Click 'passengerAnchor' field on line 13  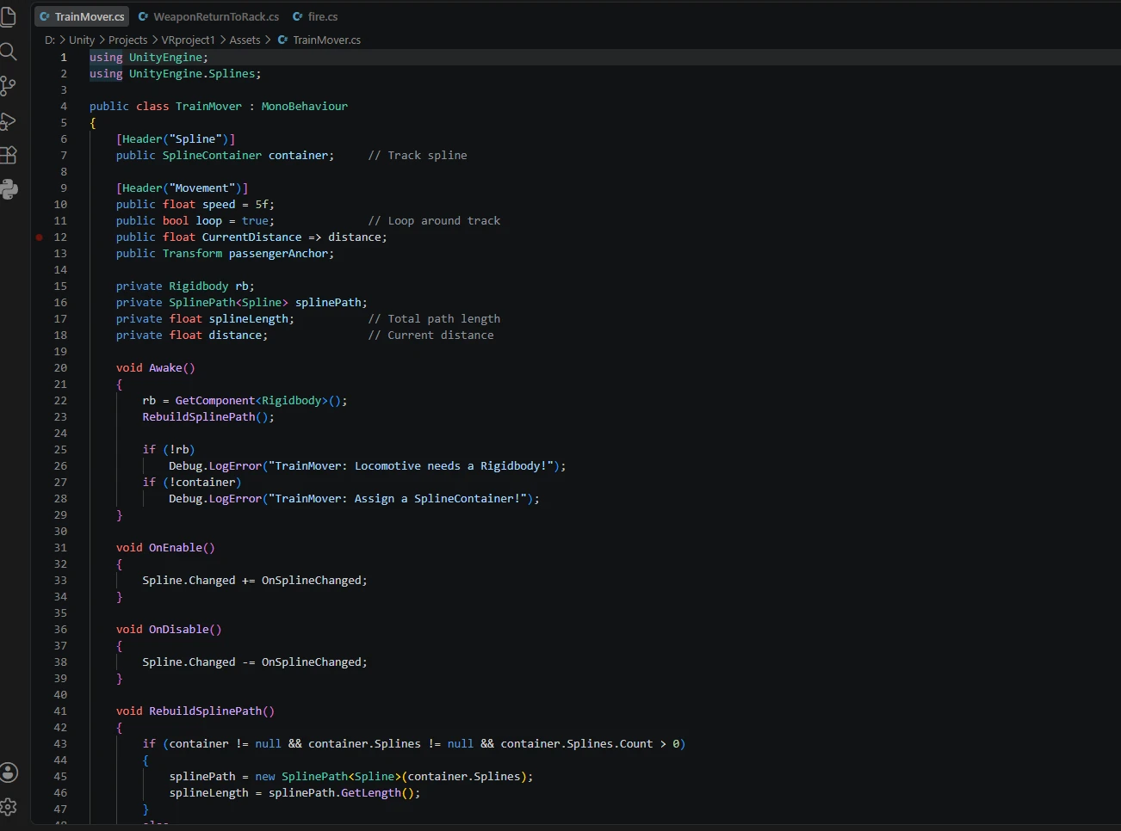(x=278, y=253)
